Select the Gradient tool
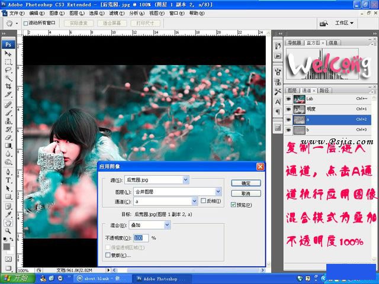This screenshot has width=379, height=284. tap(8, 146)
